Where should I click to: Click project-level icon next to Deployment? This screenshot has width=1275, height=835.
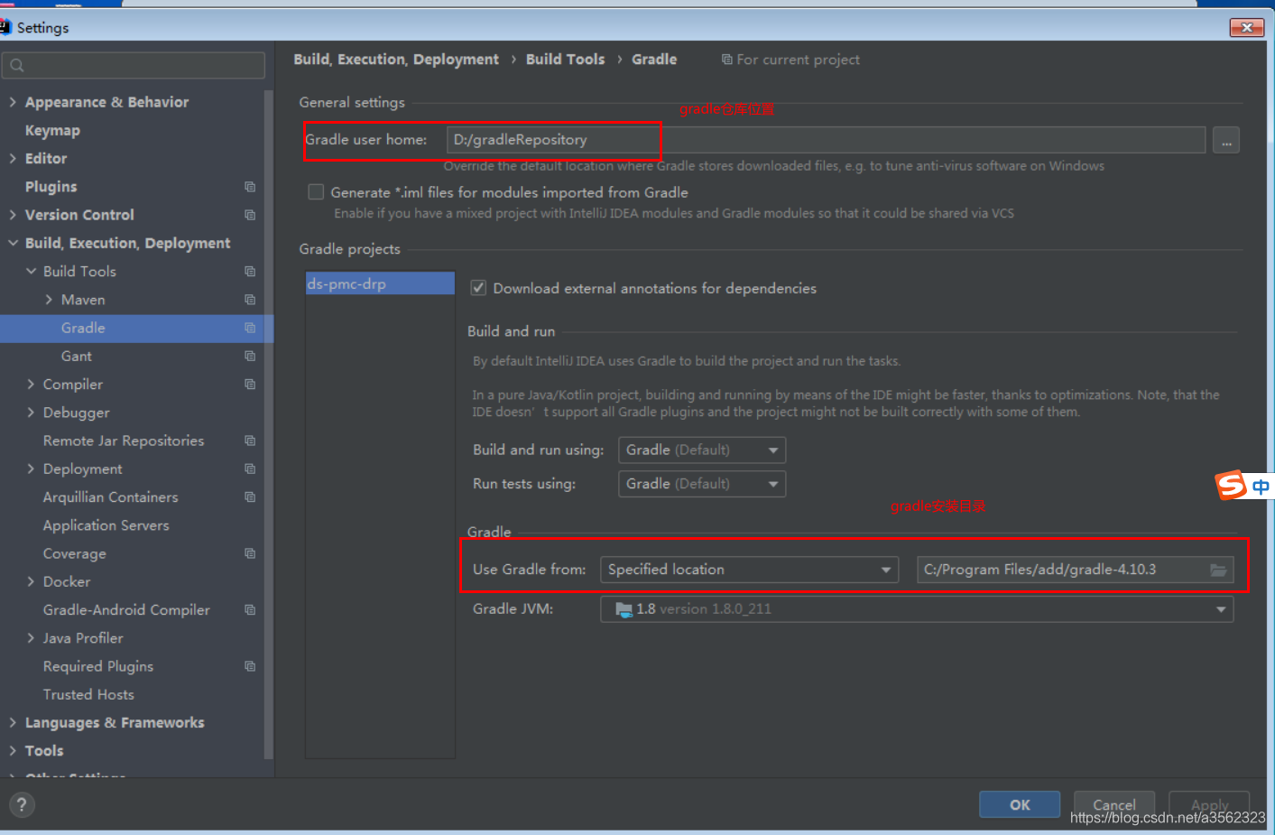pos(250,469)
